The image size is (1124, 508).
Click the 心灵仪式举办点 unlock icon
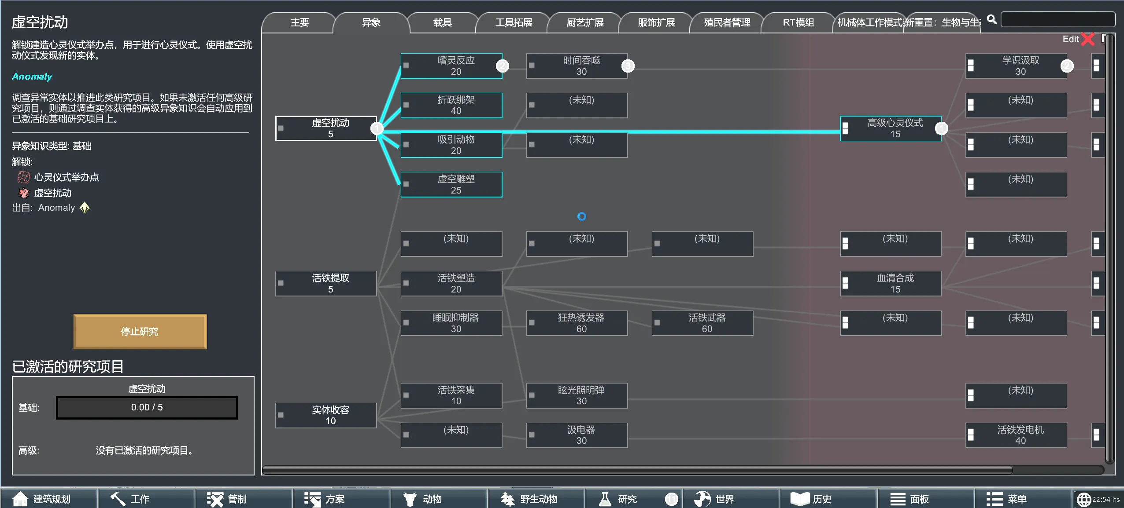(x=23, y=177)
